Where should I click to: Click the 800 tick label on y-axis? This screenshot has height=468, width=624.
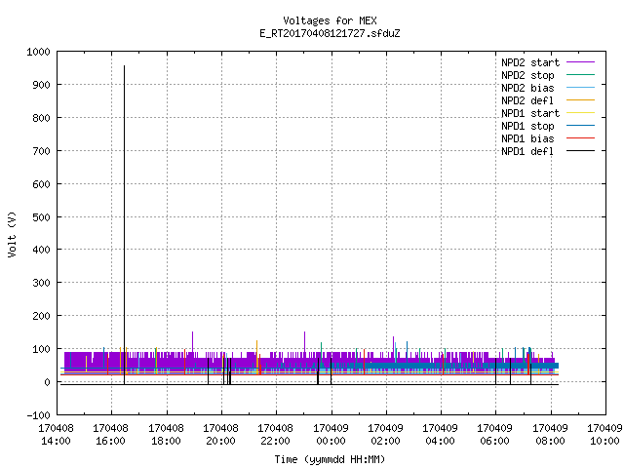[41, 118]
